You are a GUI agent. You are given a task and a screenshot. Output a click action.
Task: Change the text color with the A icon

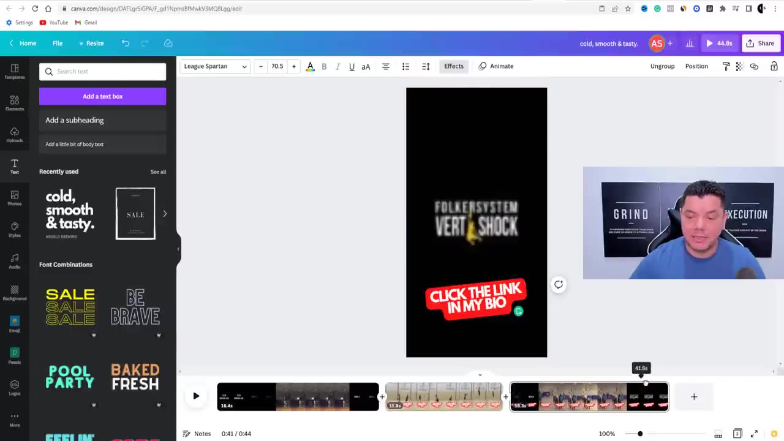coord(310,66)
